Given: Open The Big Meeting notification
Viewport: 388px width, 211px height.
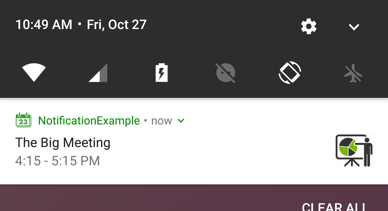Looking at the screenshot, I should click(63, 142).
